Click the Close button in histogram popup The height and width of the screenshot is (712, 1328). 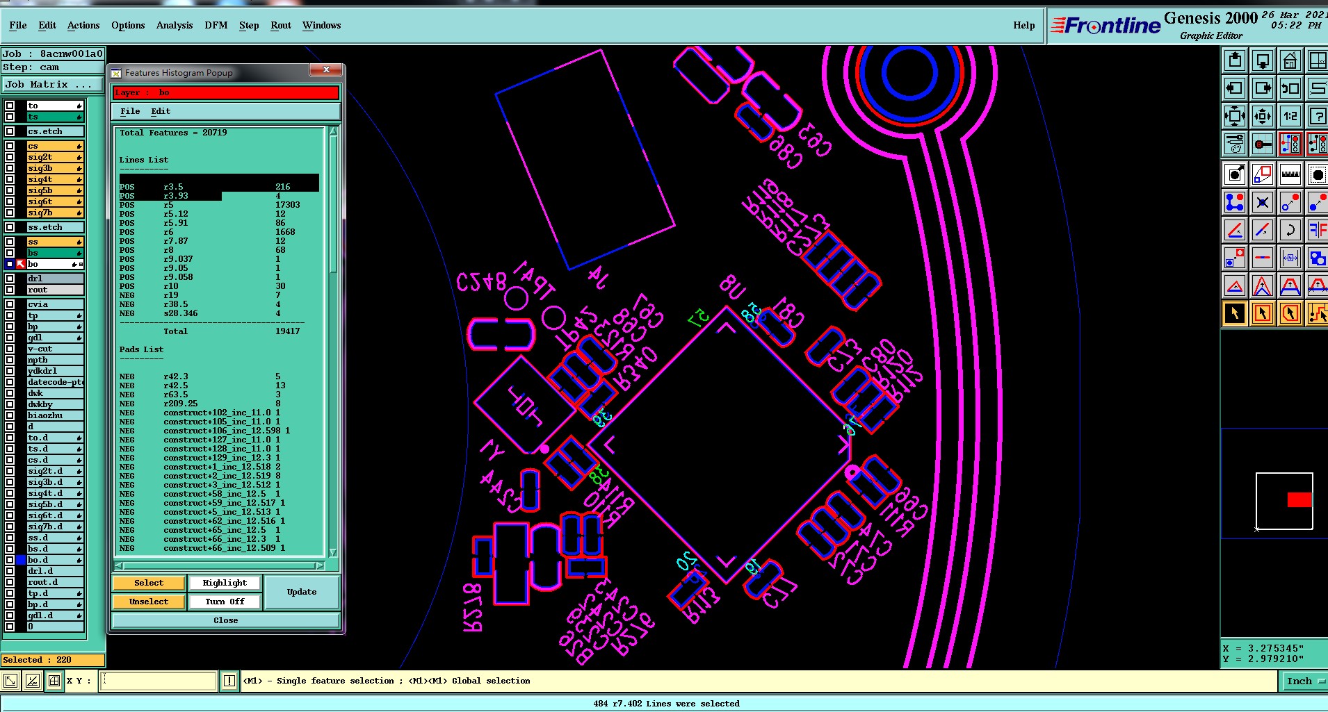[225, 620]
